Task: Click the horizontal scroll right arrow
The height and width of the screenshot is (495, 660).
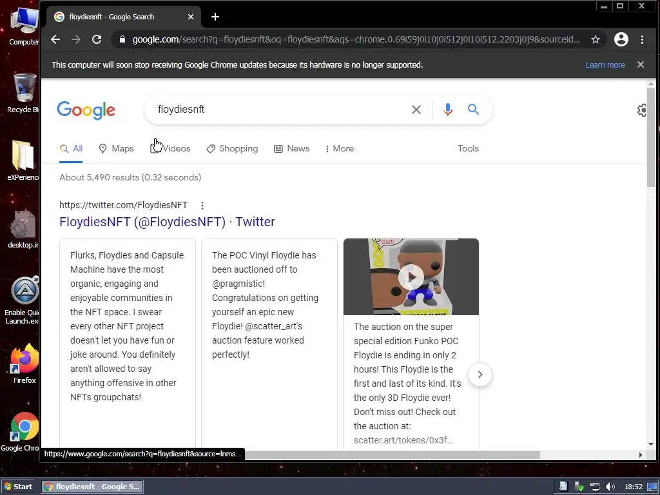Action: [641, 455]
